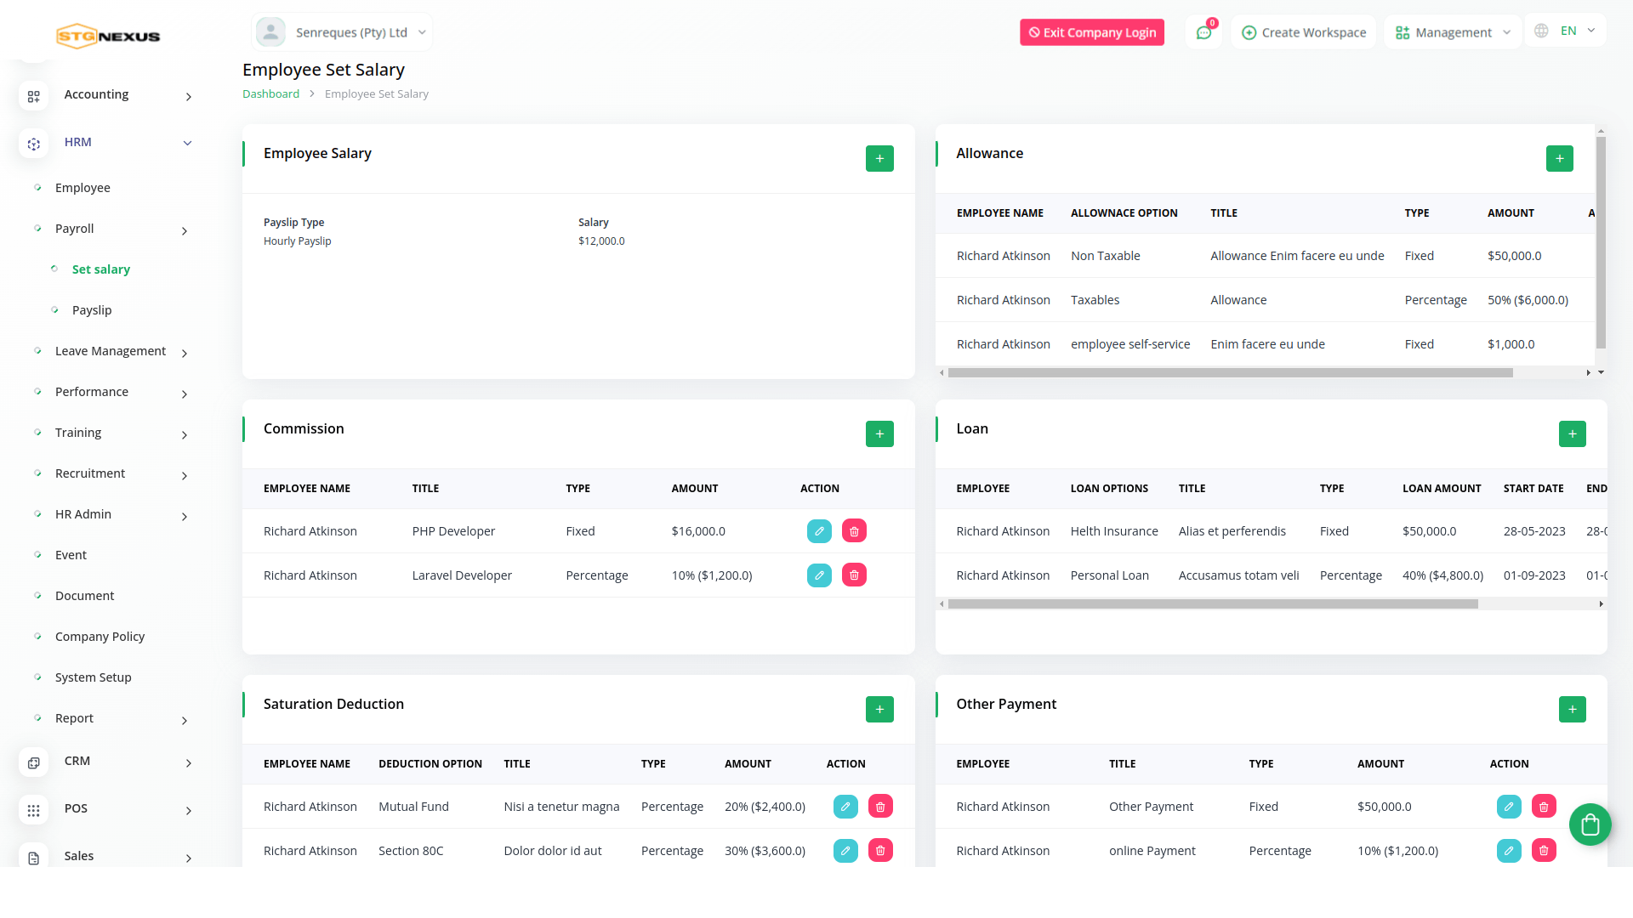Add new Loan with plus button
1633x918 pixels.
click(1572, 433)
